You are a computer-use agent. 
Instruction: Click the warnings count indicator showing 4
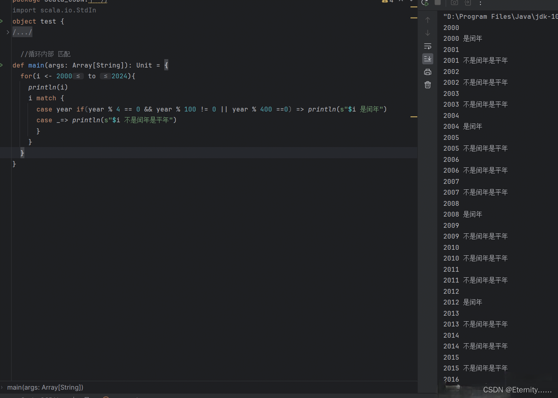point(388,1)
